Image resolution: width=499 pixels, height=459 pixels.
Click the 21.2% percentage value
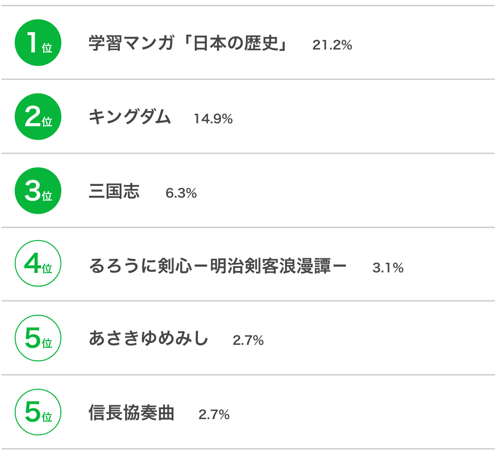(x=332, y=45)
